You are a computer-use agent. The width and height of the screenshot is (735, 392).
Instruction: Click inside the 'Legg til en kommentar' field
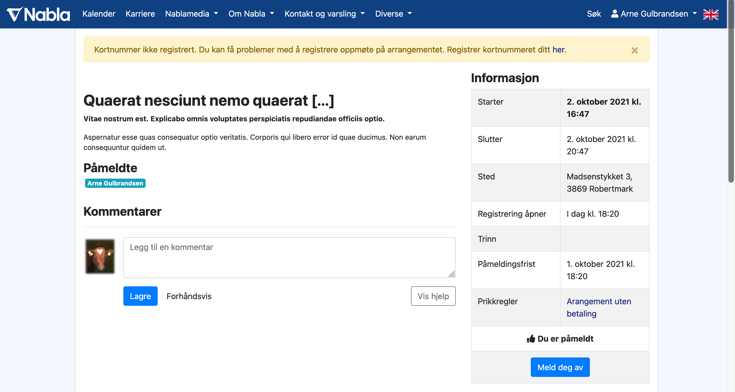289,257
